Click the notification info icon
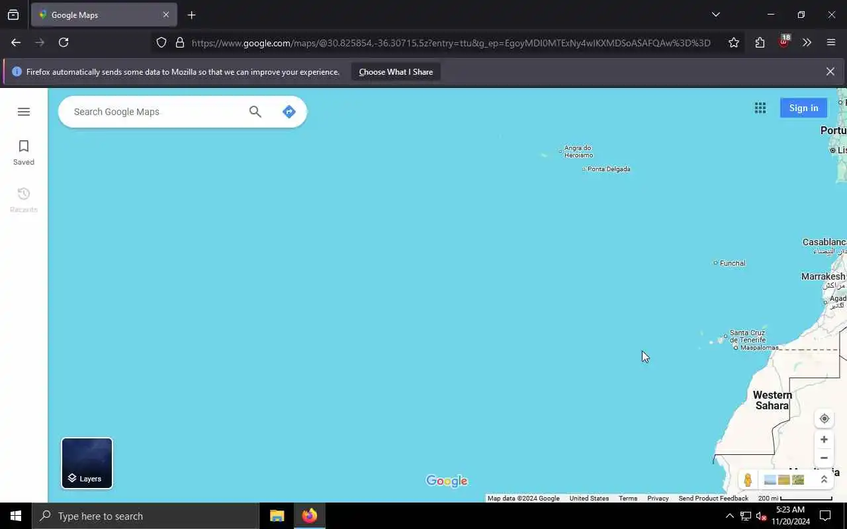Screen dimensions: 847x529 (x=17, y=71)
